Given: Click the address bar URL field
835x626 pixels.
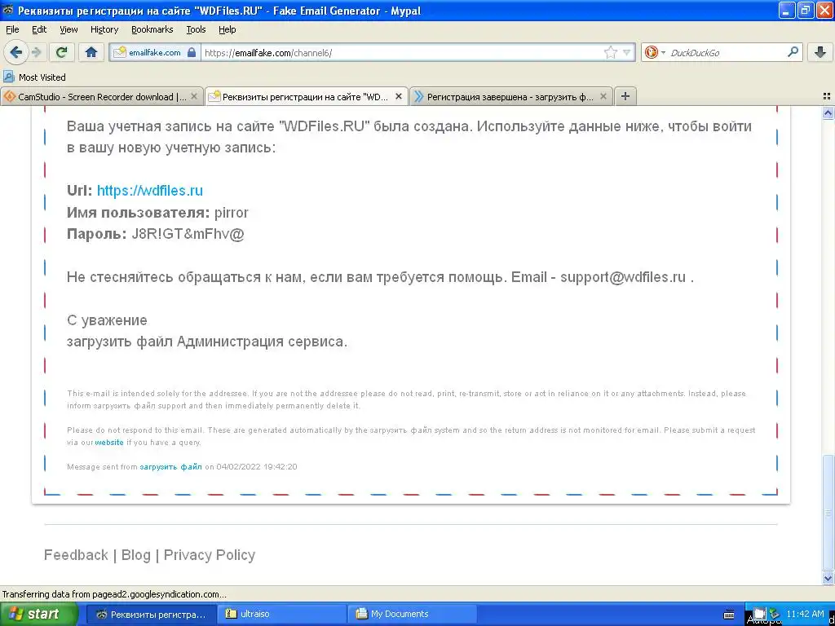Looking at the screenshot, I should 402,53.
